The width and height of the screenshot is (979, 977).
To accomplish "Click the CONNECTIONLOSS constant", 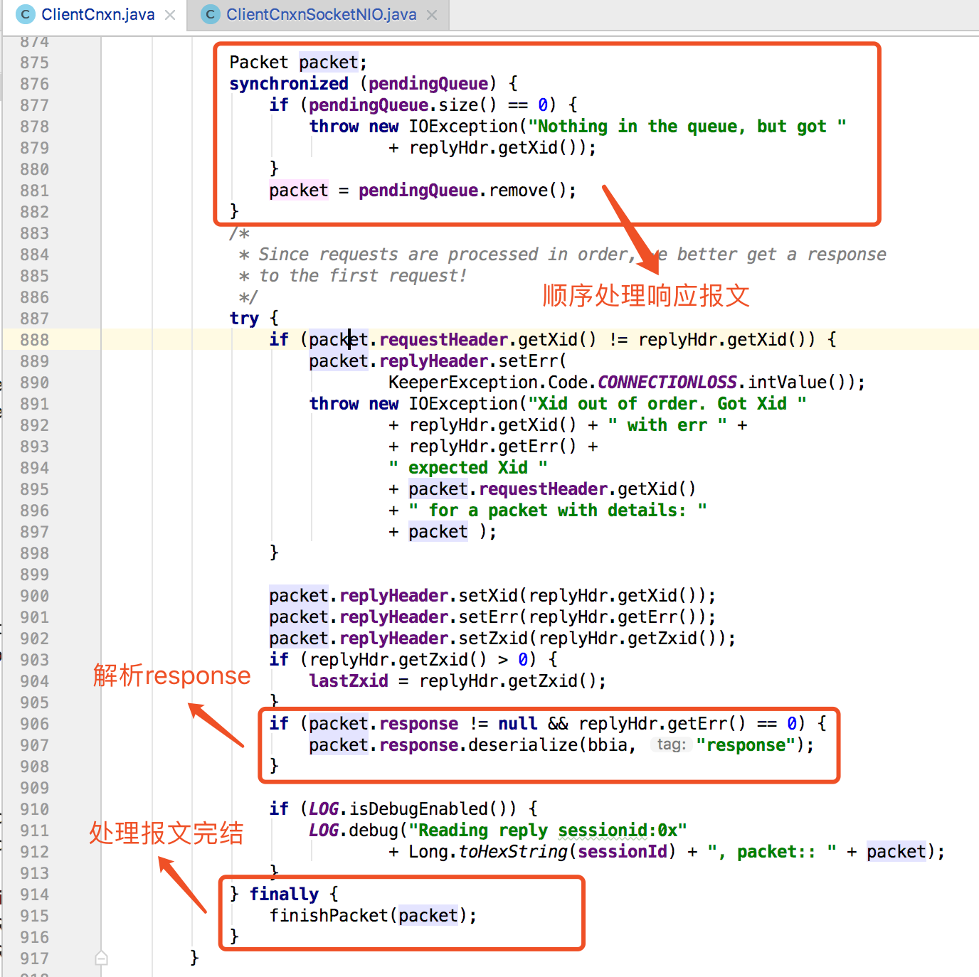I will (667, 383).
